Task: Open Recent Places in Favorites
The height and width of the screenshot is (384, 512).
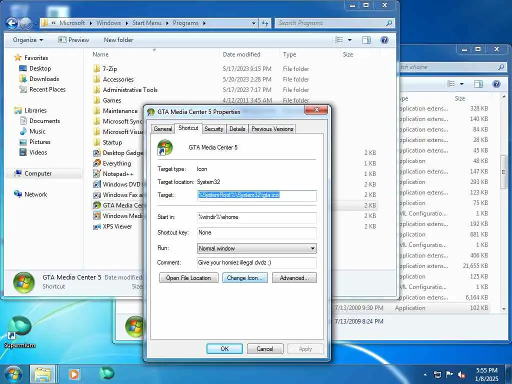Action: [47, 89]
